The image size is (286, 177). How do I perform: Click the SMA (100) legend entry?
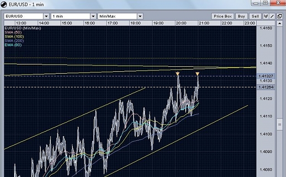pos(14,37)
